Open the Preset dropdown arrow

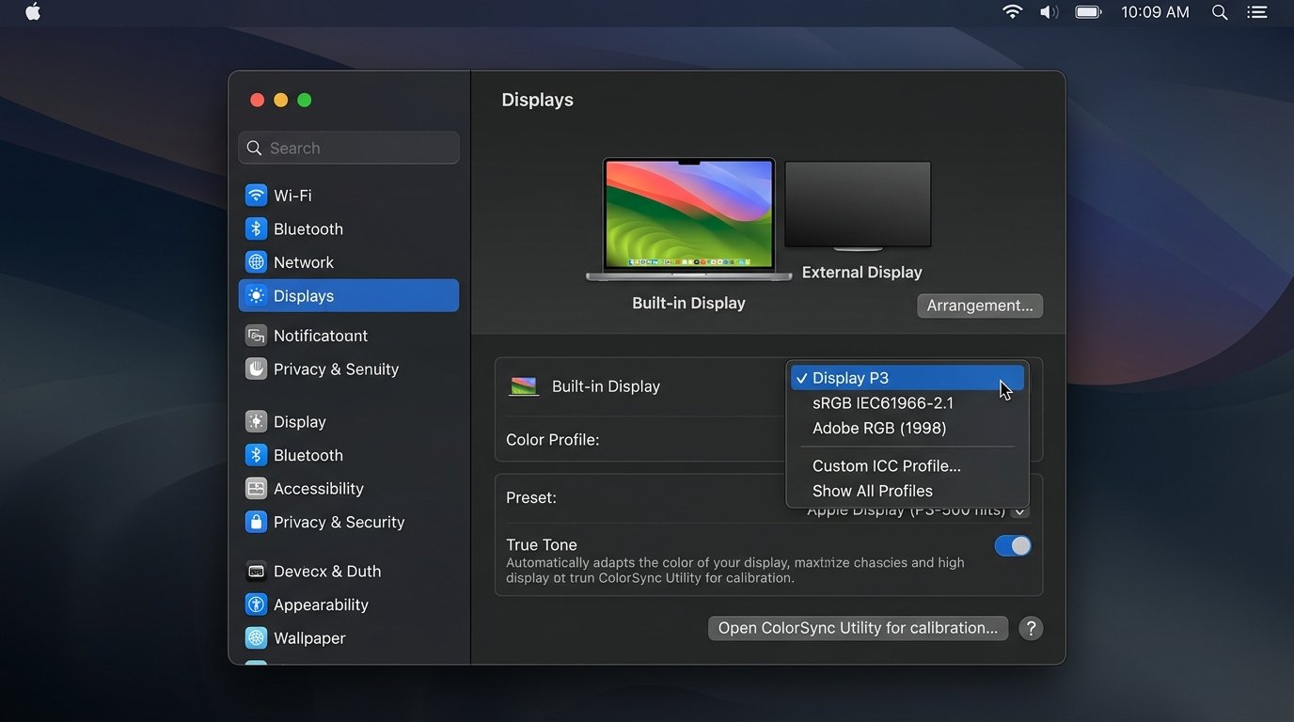1021,511
